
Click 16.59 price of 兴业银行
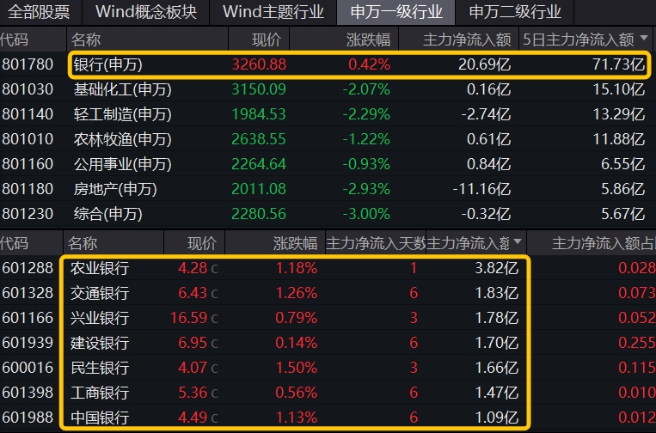tap(188, 318)
